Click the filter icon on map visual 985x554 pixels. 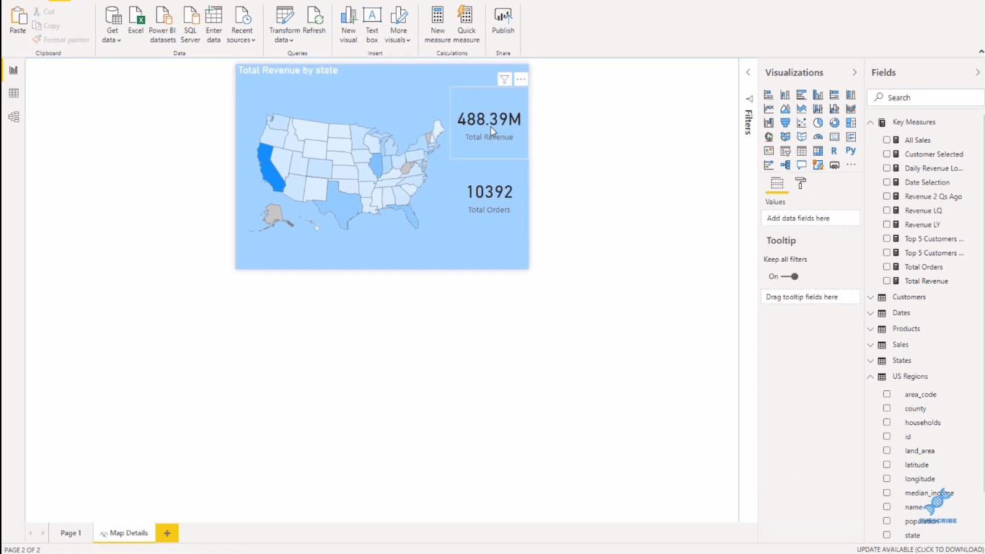(x=505, y=79)
